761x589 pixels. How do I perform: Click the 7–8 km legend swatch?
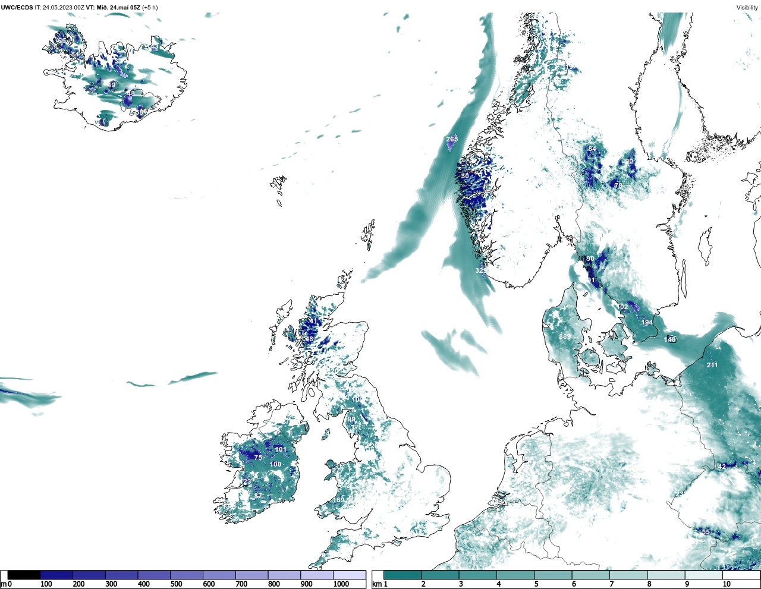pyautogui.click(x=628, y=575)
